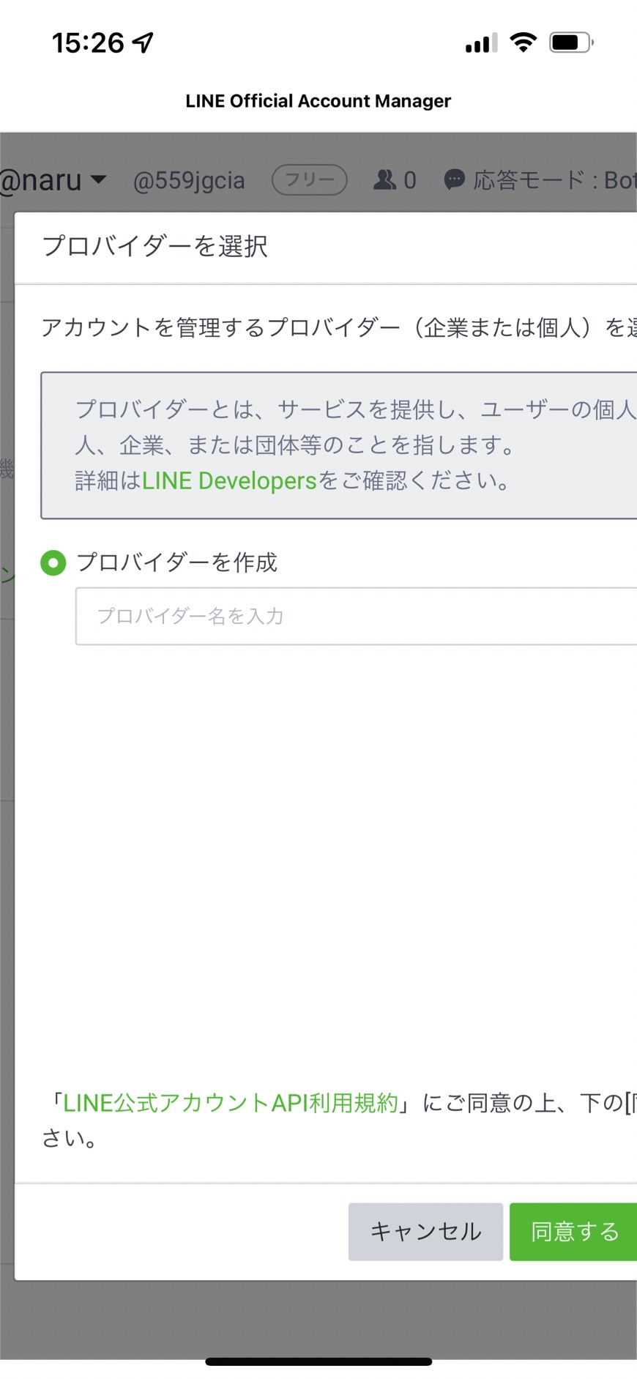The image size is (637, 1379).
Task: Check the Wi-Fi status icon
Action: coord(523,42)
